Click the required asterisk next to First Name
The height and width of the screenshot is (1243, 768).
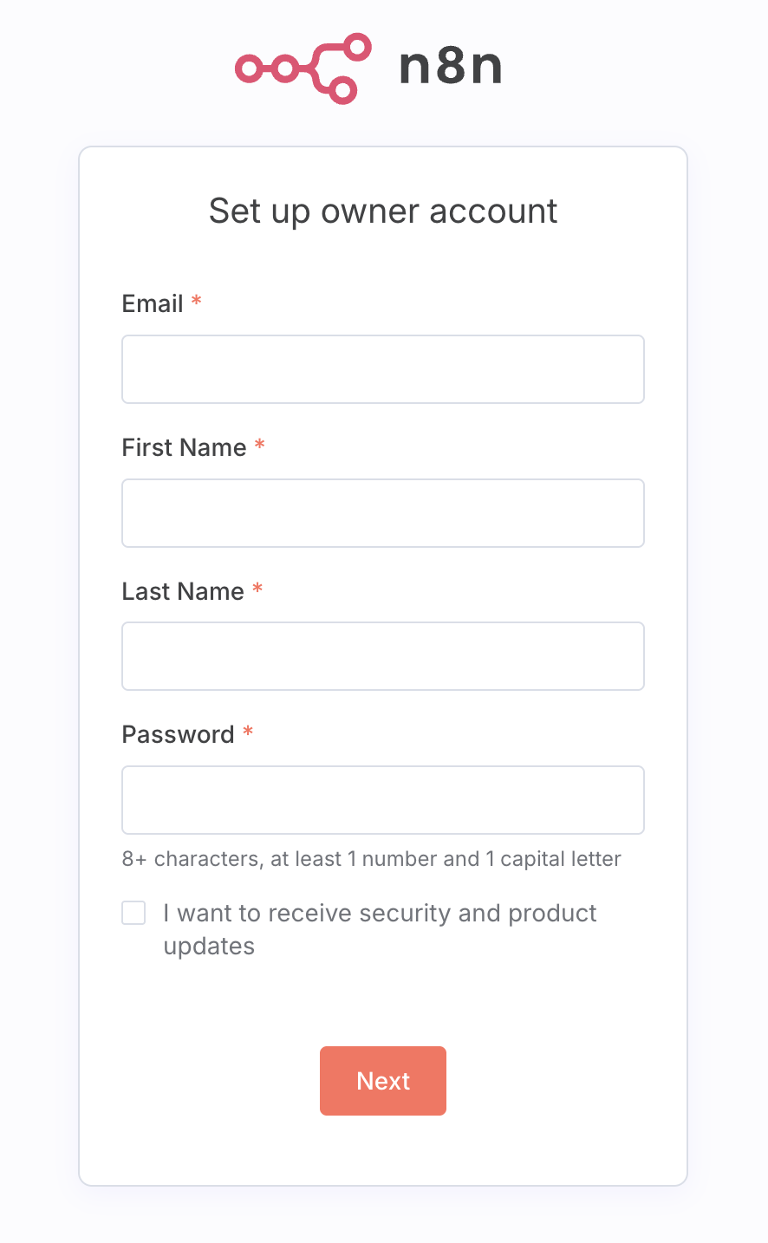point(259,446)
